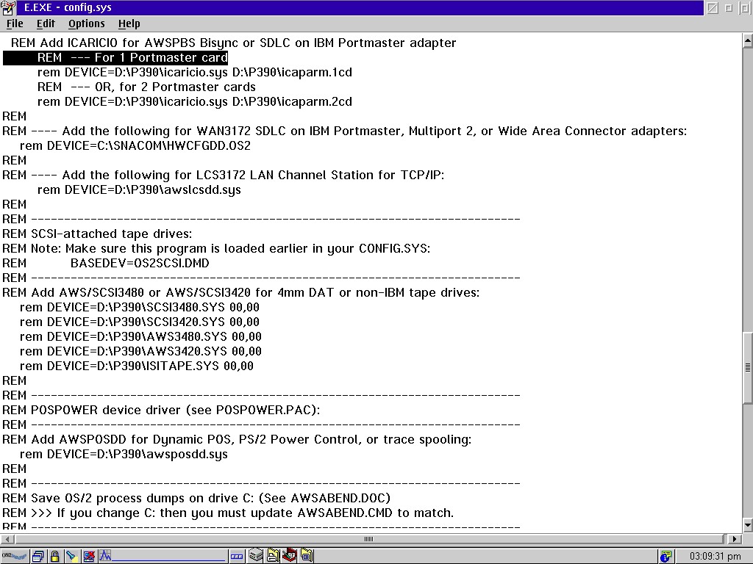Click 'REM SCSI-attached tape drives:' line
This screenshot has height=564, width=753.
[x=97, y=234]
